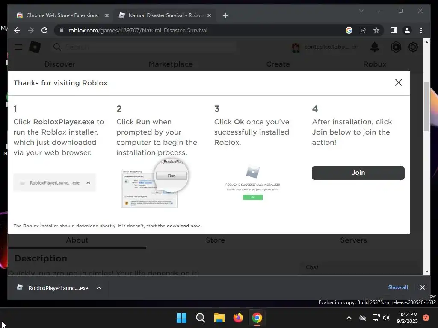Open the Robux hexagon icon

coord(396,47)
